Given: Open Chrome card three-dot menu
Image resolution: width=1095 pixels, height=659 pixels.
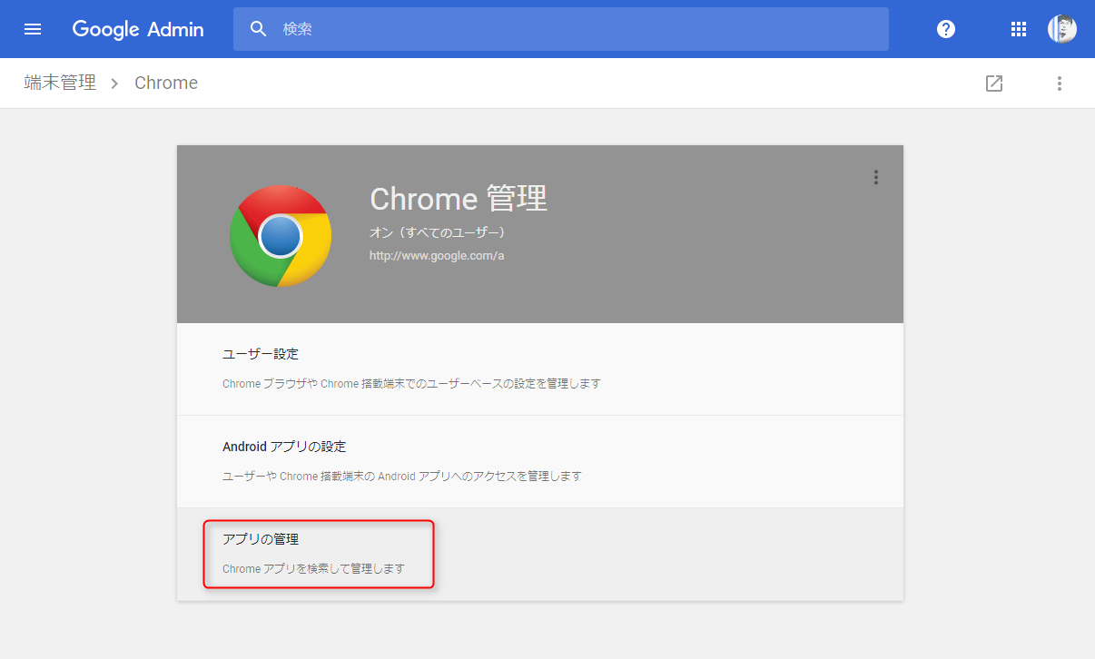Looking at the screenshot, I should tap(875, 177).
